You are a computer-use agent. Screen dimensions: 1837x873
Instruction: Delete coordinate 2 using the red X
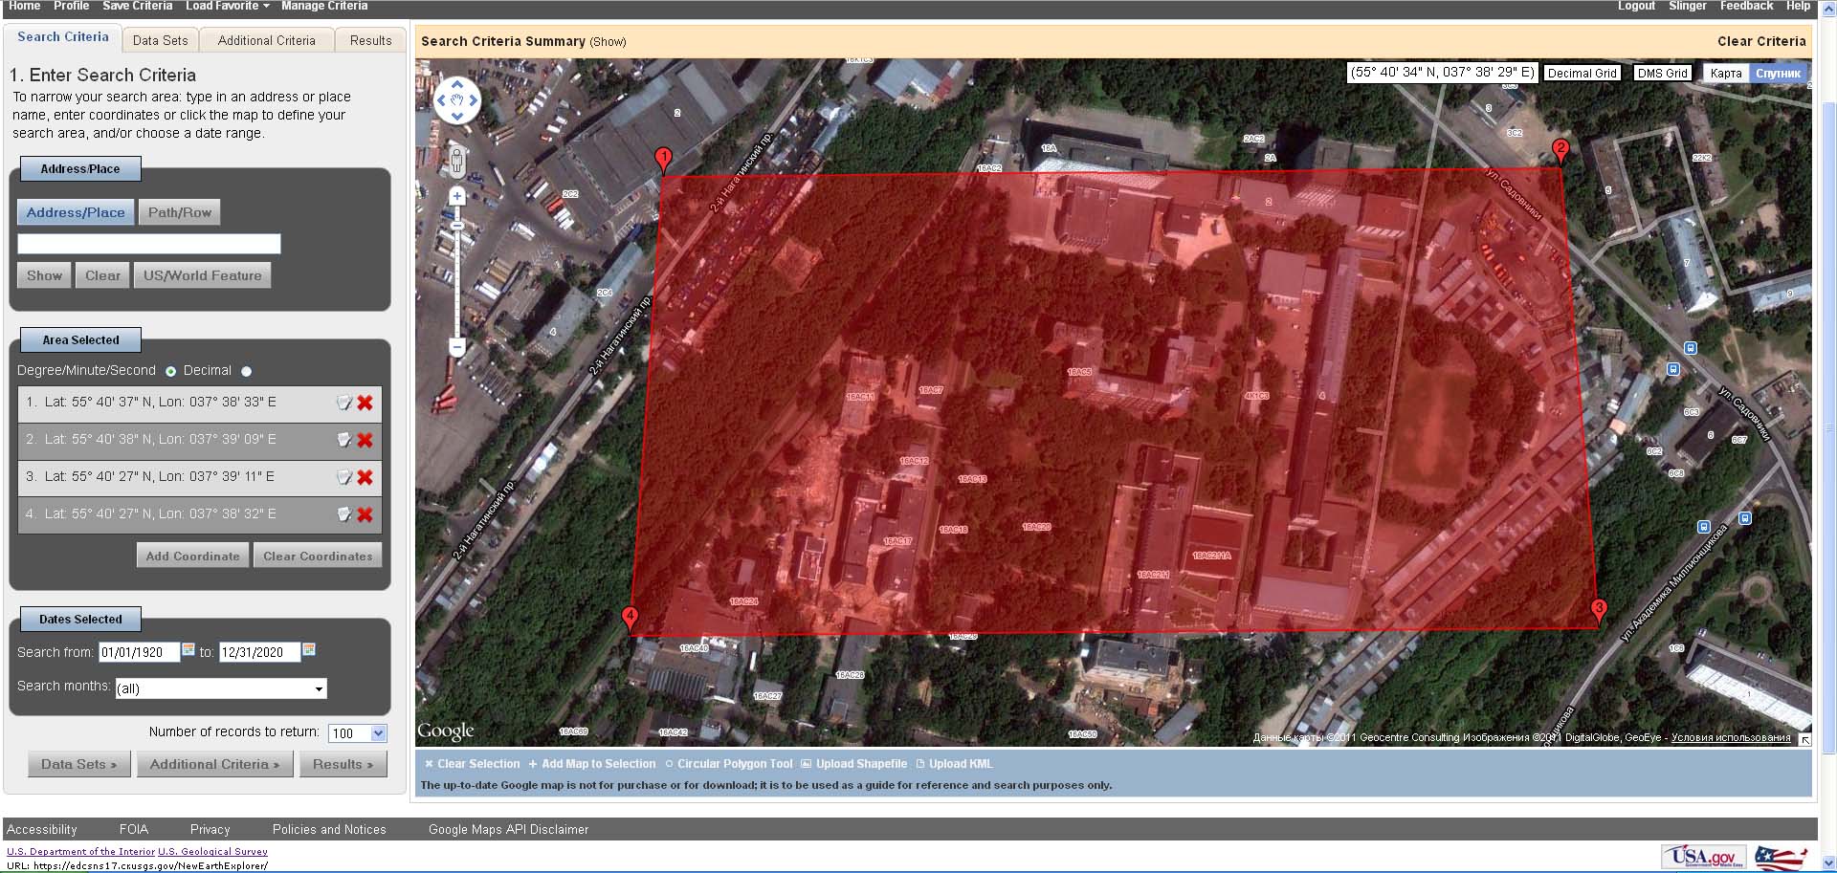click(365, 440)
